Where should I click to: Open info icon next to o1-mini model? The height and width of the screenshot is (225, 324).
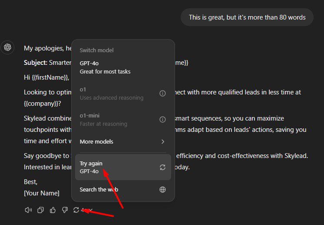pos(162,119)
